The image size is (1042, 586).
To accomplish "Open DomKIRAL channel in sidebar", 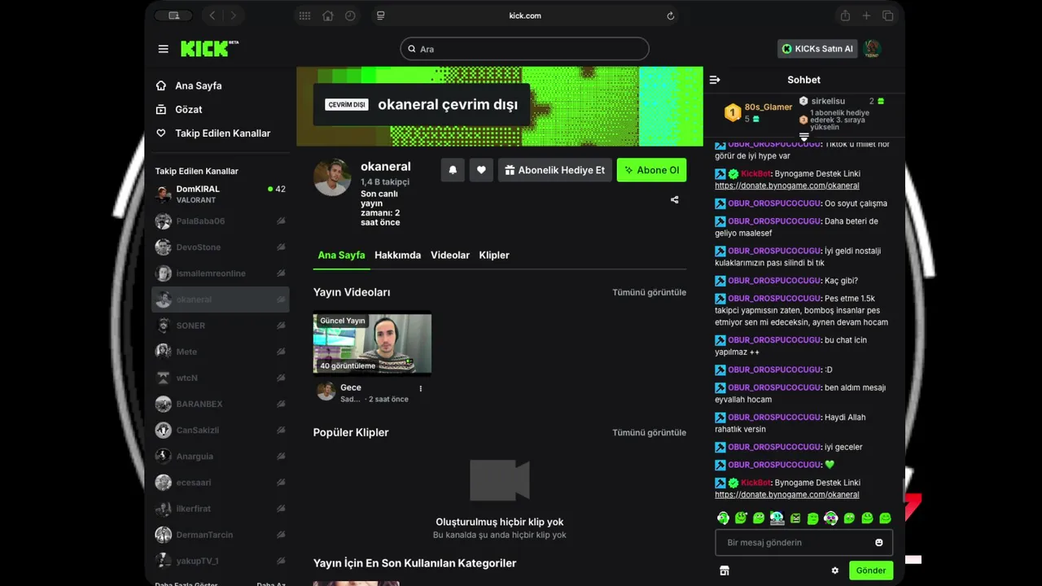I will (x=220, y=194).
